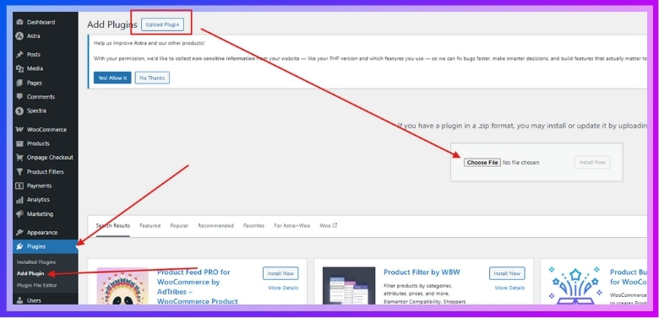Click Product Feed PRO plugin thumbnail
Screen dimensions: 659x318
coord(123,286)
